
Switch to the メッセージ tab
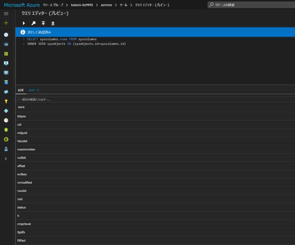point(34,90)
